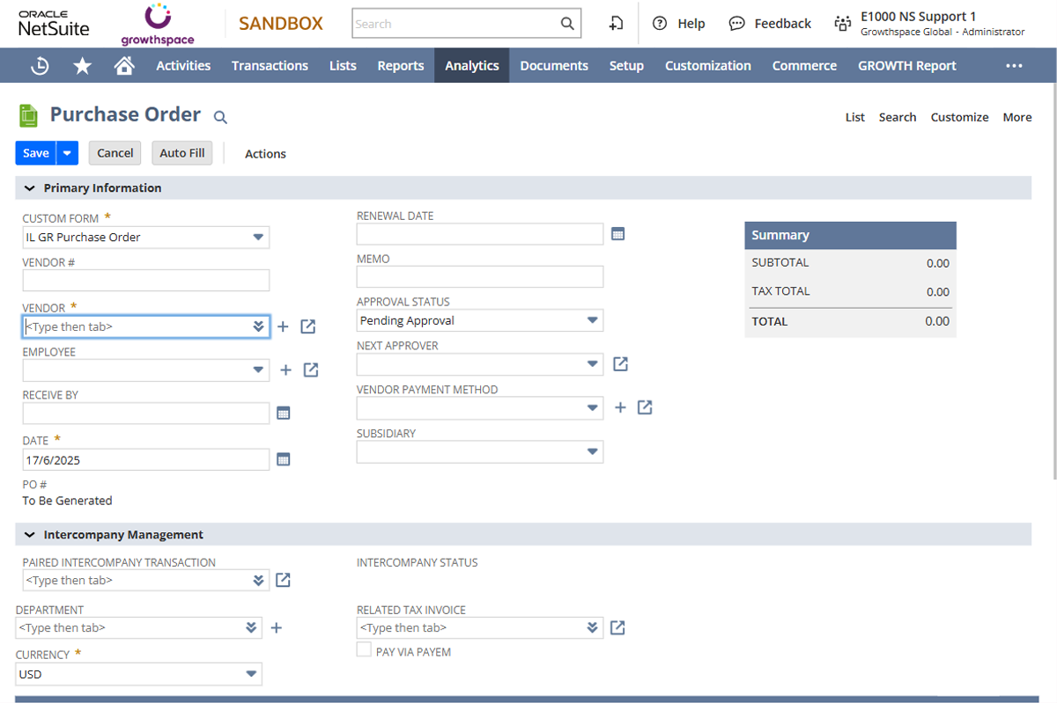Click the Auto Fill button
Viewport: 1057px width, 703px height.
coord(182,153)
